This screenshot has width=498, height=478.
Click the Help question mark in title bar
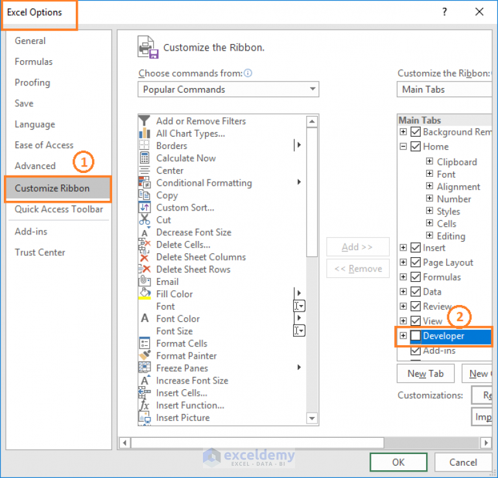click(x=444, y=12)
